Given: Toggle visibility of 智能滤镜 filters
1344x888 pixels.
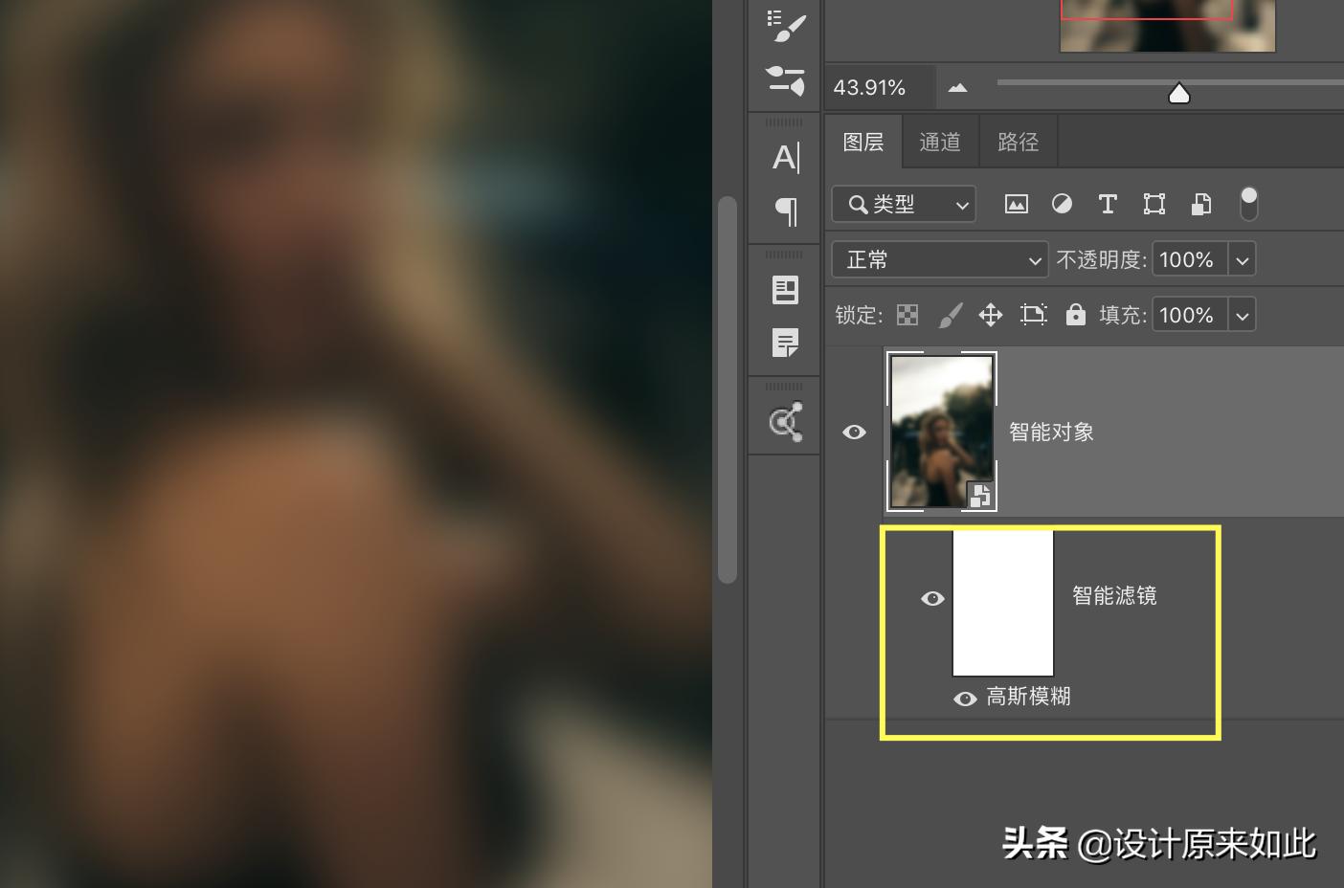Looking at the screenshot, I should [x=932, y=598].
